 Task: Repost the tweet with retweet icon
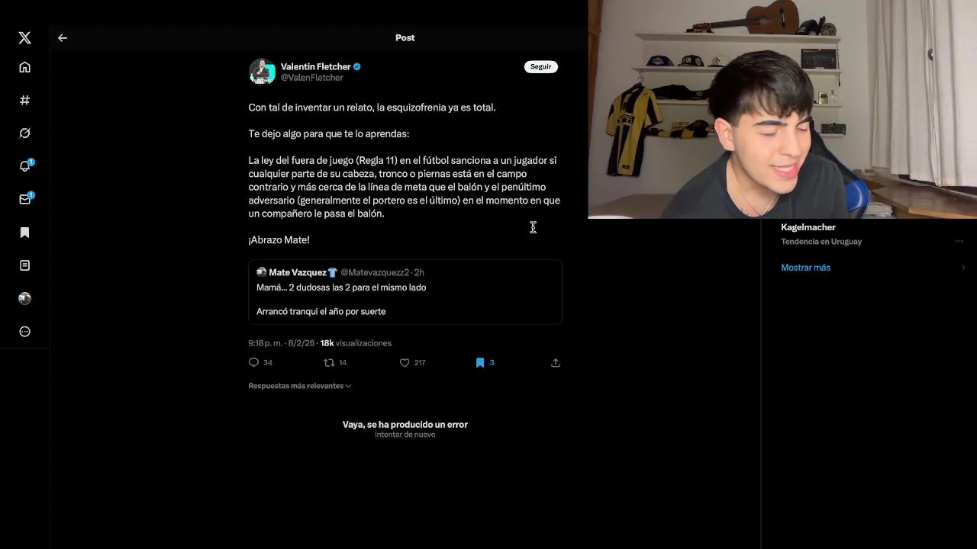point(329,363)
